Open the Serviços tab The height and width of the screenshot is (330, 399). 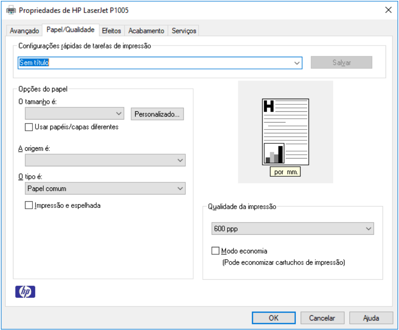click(184, 31)
